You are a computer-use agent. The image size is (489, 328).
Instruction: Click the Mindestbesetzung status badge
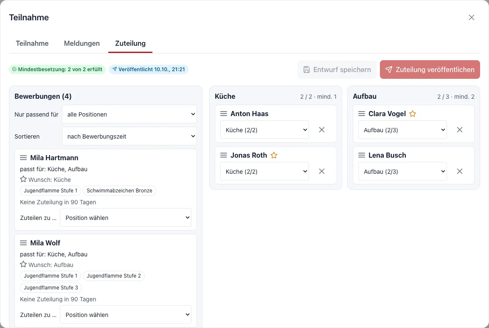[x=57, y=69]
